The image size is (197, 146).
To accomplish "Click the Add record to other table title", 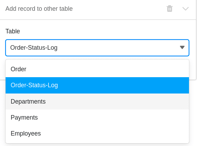I will coord(39,9).
